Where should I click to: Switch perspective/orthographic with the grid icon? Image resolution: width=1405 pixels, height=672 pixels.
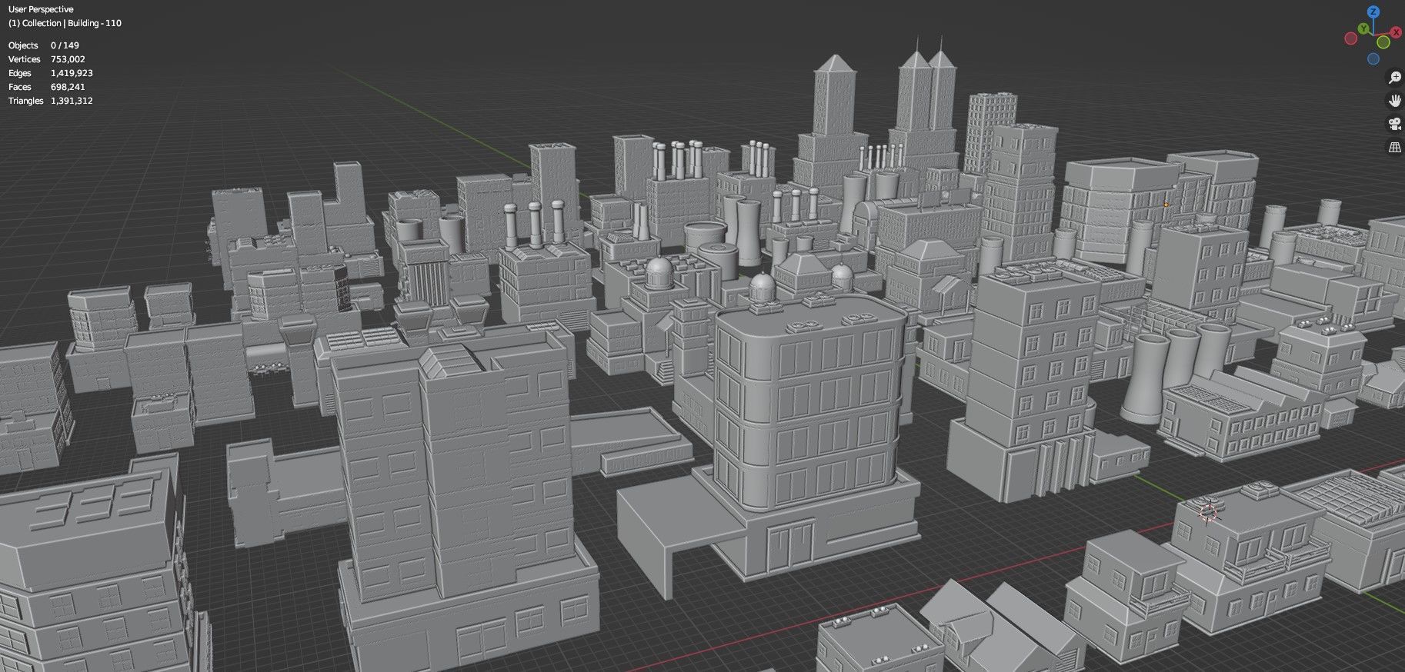click(1394, 147)
